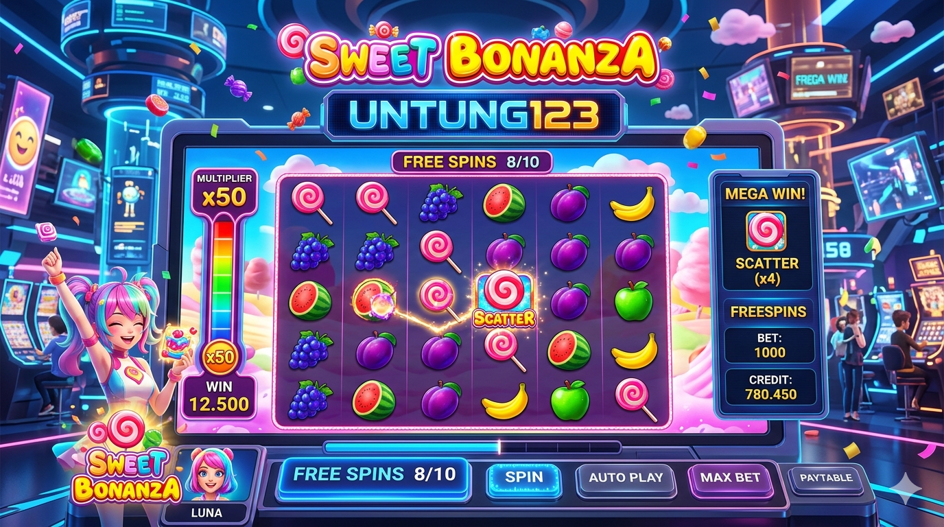Click the scatter lollipop icon in MEGA WIN panel
This screenshot has height=527, width=944.
pyautogui.click(x=766, y=230)
